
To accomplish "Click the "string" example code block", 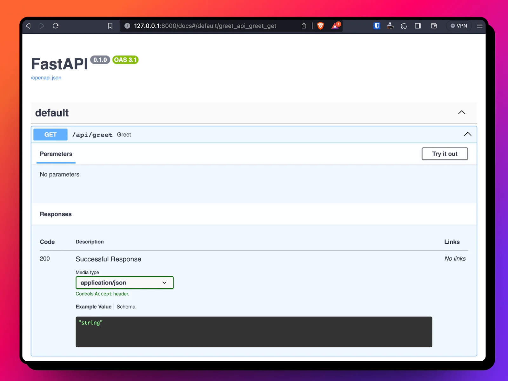I will pyautogui.click(x=254, y=332).
